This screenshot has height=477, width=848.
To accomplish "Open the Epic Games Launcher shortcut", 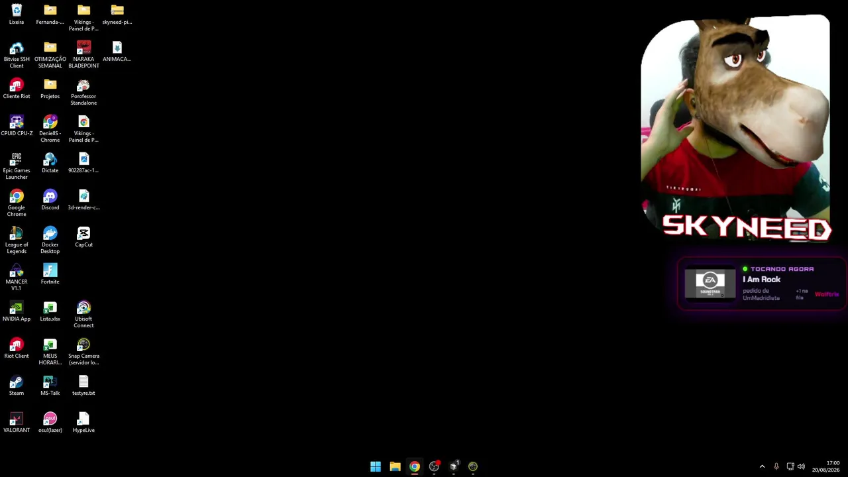I will tap(17, 166).
